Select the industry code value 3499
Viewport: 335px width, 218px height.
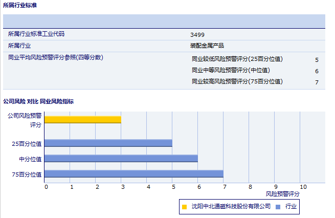coord(197,35)
